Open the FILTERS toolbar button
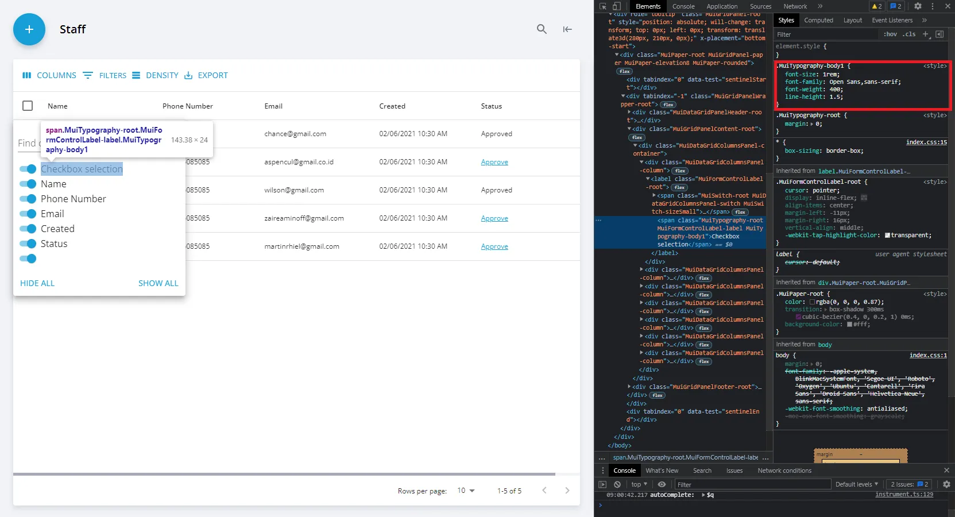Viewport: 955px width, 517px height. coord(105,75)
